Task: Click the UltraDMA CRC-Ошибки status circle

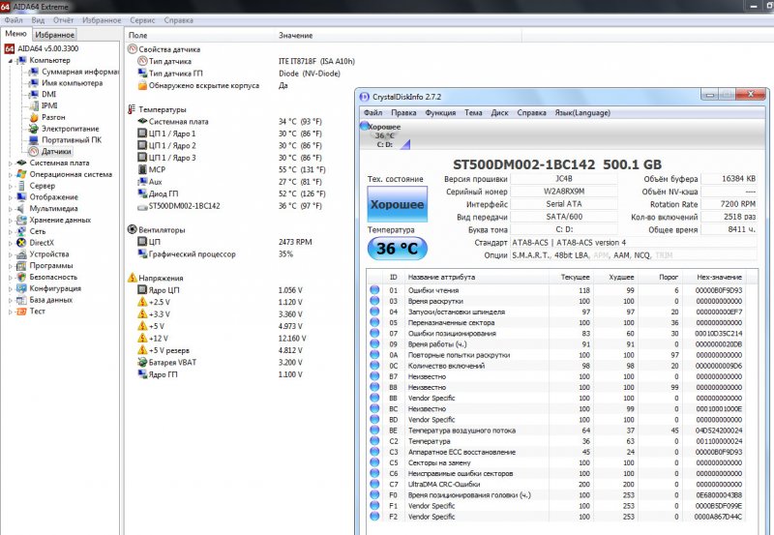Action: [x=374, y=484]
